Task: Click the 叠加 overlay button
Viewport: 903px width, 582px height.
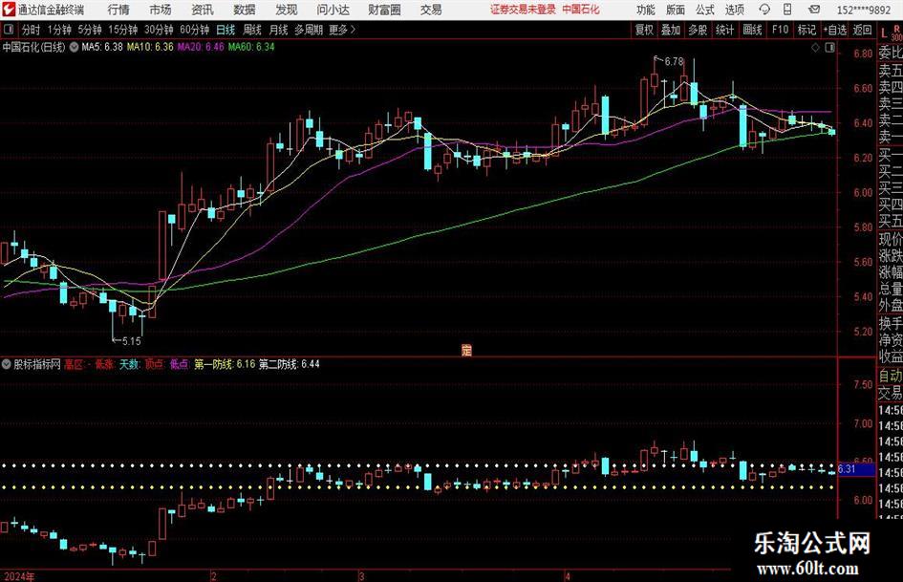Action: pos(671,30)
